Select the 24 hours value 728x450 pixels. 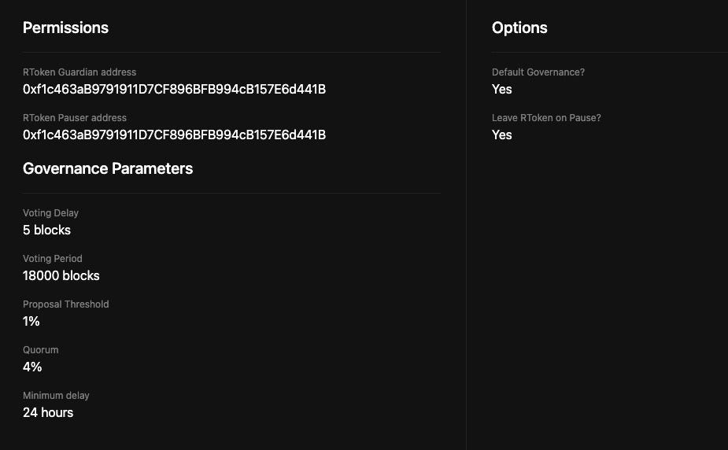point(48,412)
